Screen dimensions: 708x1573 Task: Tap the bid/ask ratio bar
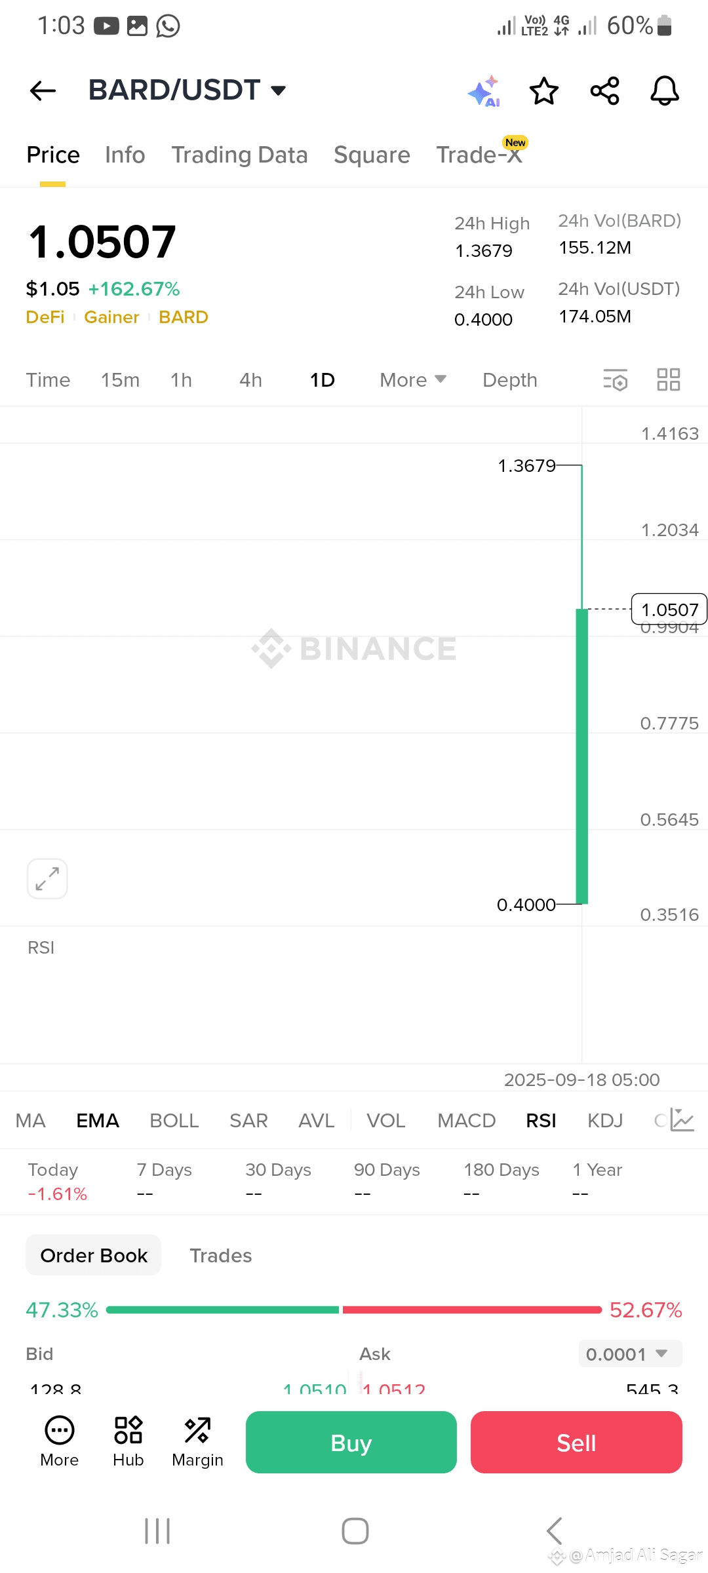coord(354,1310)
